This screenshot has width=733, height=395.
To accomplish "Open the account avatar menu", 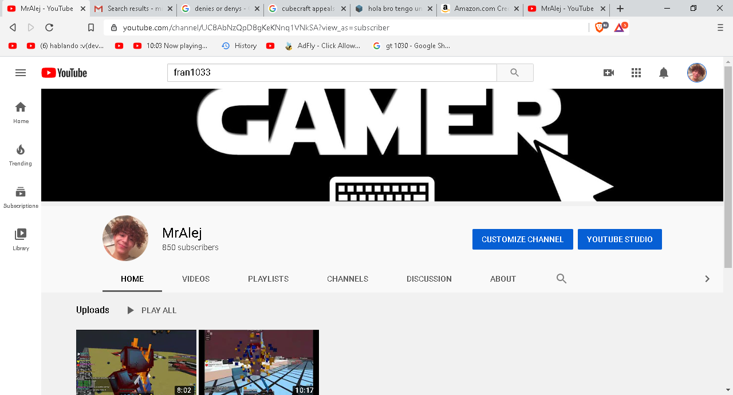I will pyautogui.click(x=697, y=73).
